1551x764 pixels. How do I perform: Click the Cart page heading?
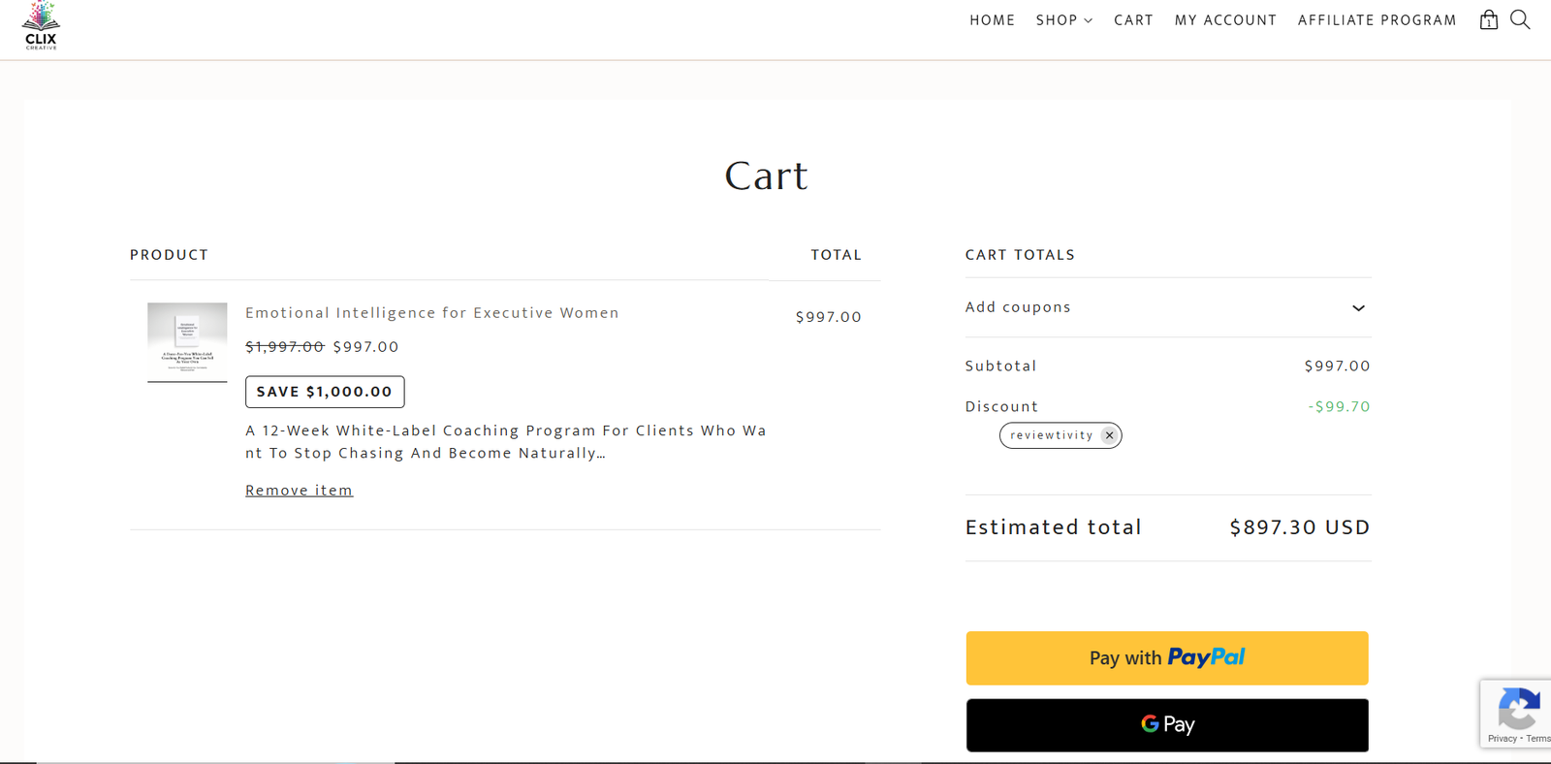tap(766, 176)
